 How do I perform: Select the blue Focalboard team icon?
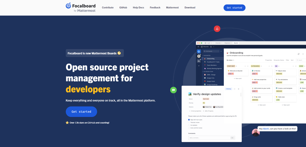pyautogui.click(x=199, y=51)
